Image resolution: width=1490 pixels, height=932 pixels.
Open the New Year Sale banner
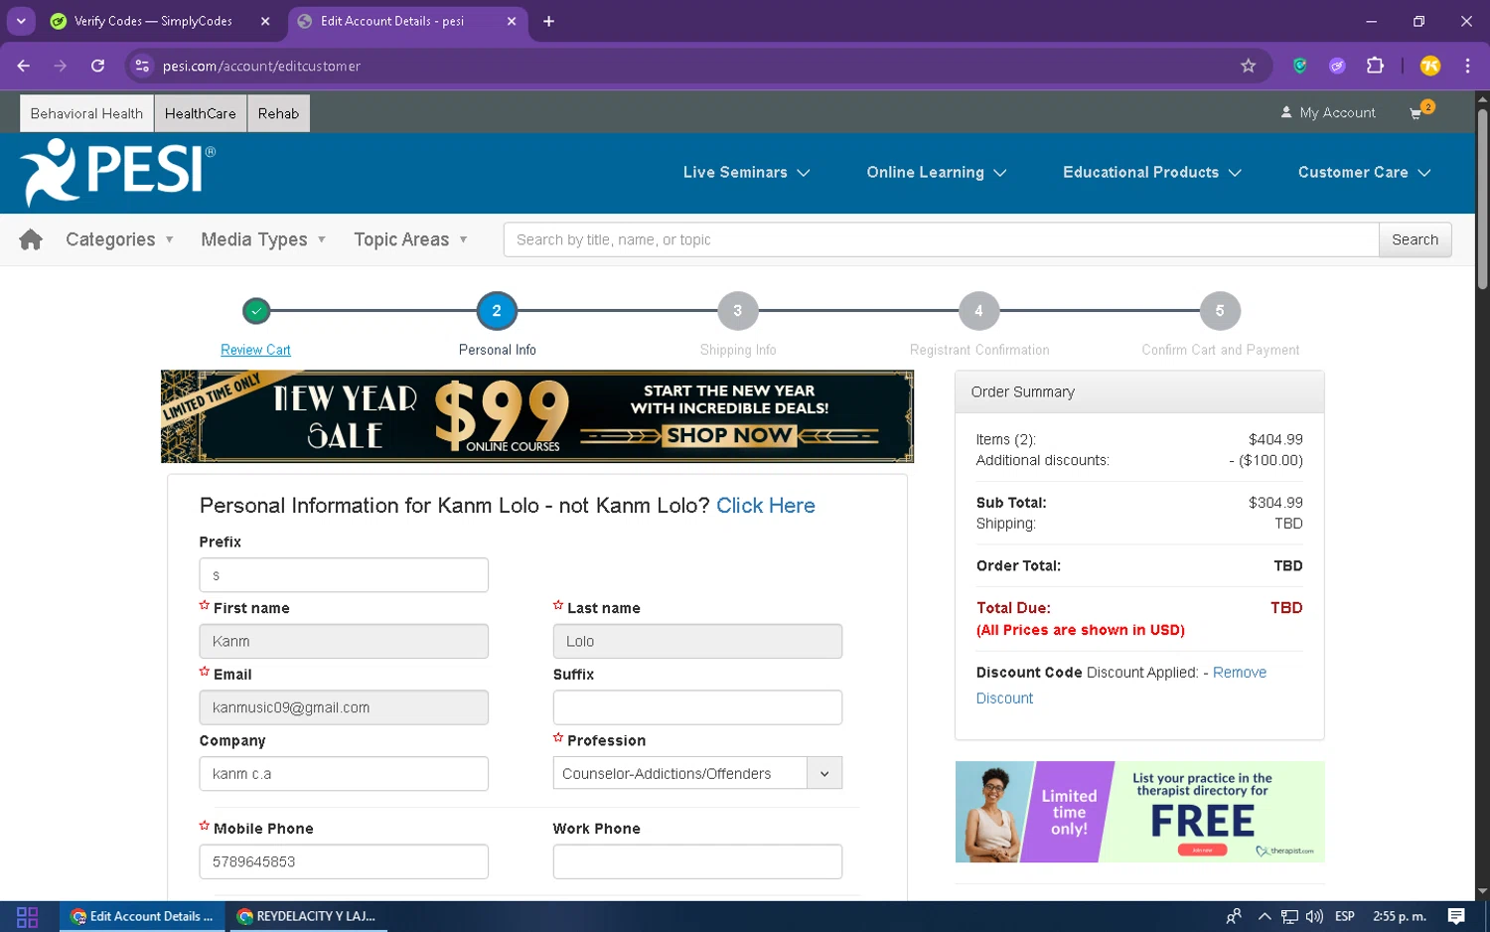(537, 416)
